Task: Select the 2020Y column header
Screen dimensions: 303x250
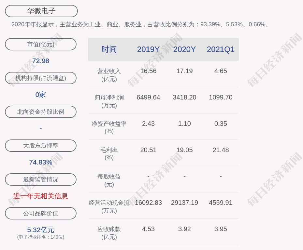Action: pyautogui.click(x=184, y=49)
